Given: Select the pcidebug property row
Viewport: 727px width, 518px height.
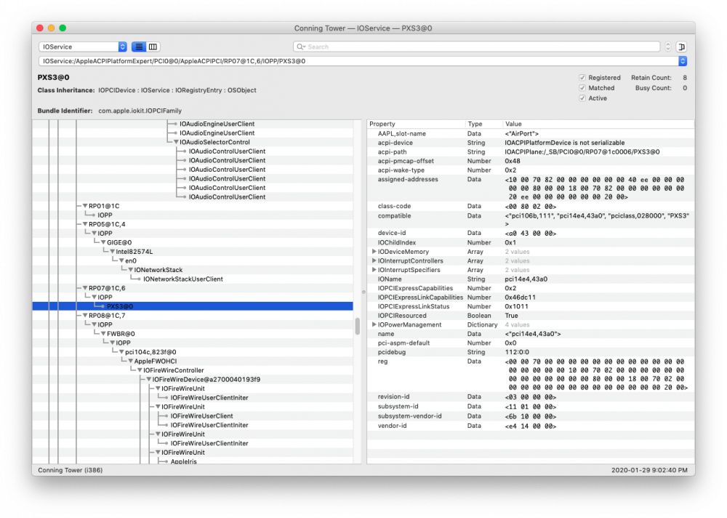Looking at the screenshot, I should 531,352.
